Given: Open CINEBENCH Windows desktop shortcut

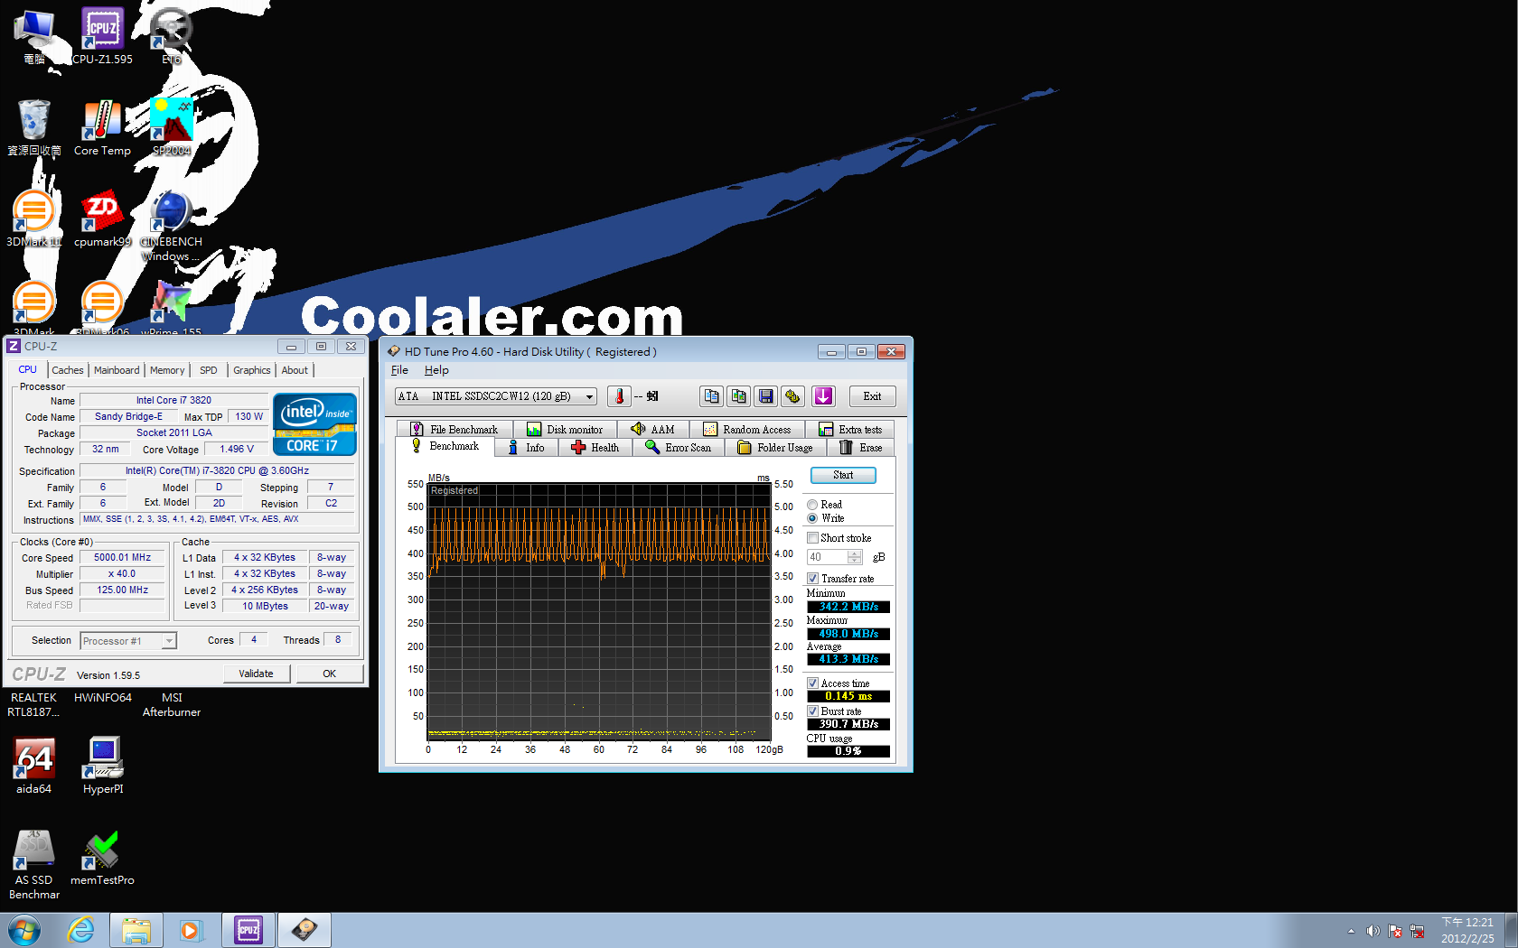Looking at the screenshot, I should [171, 226].
